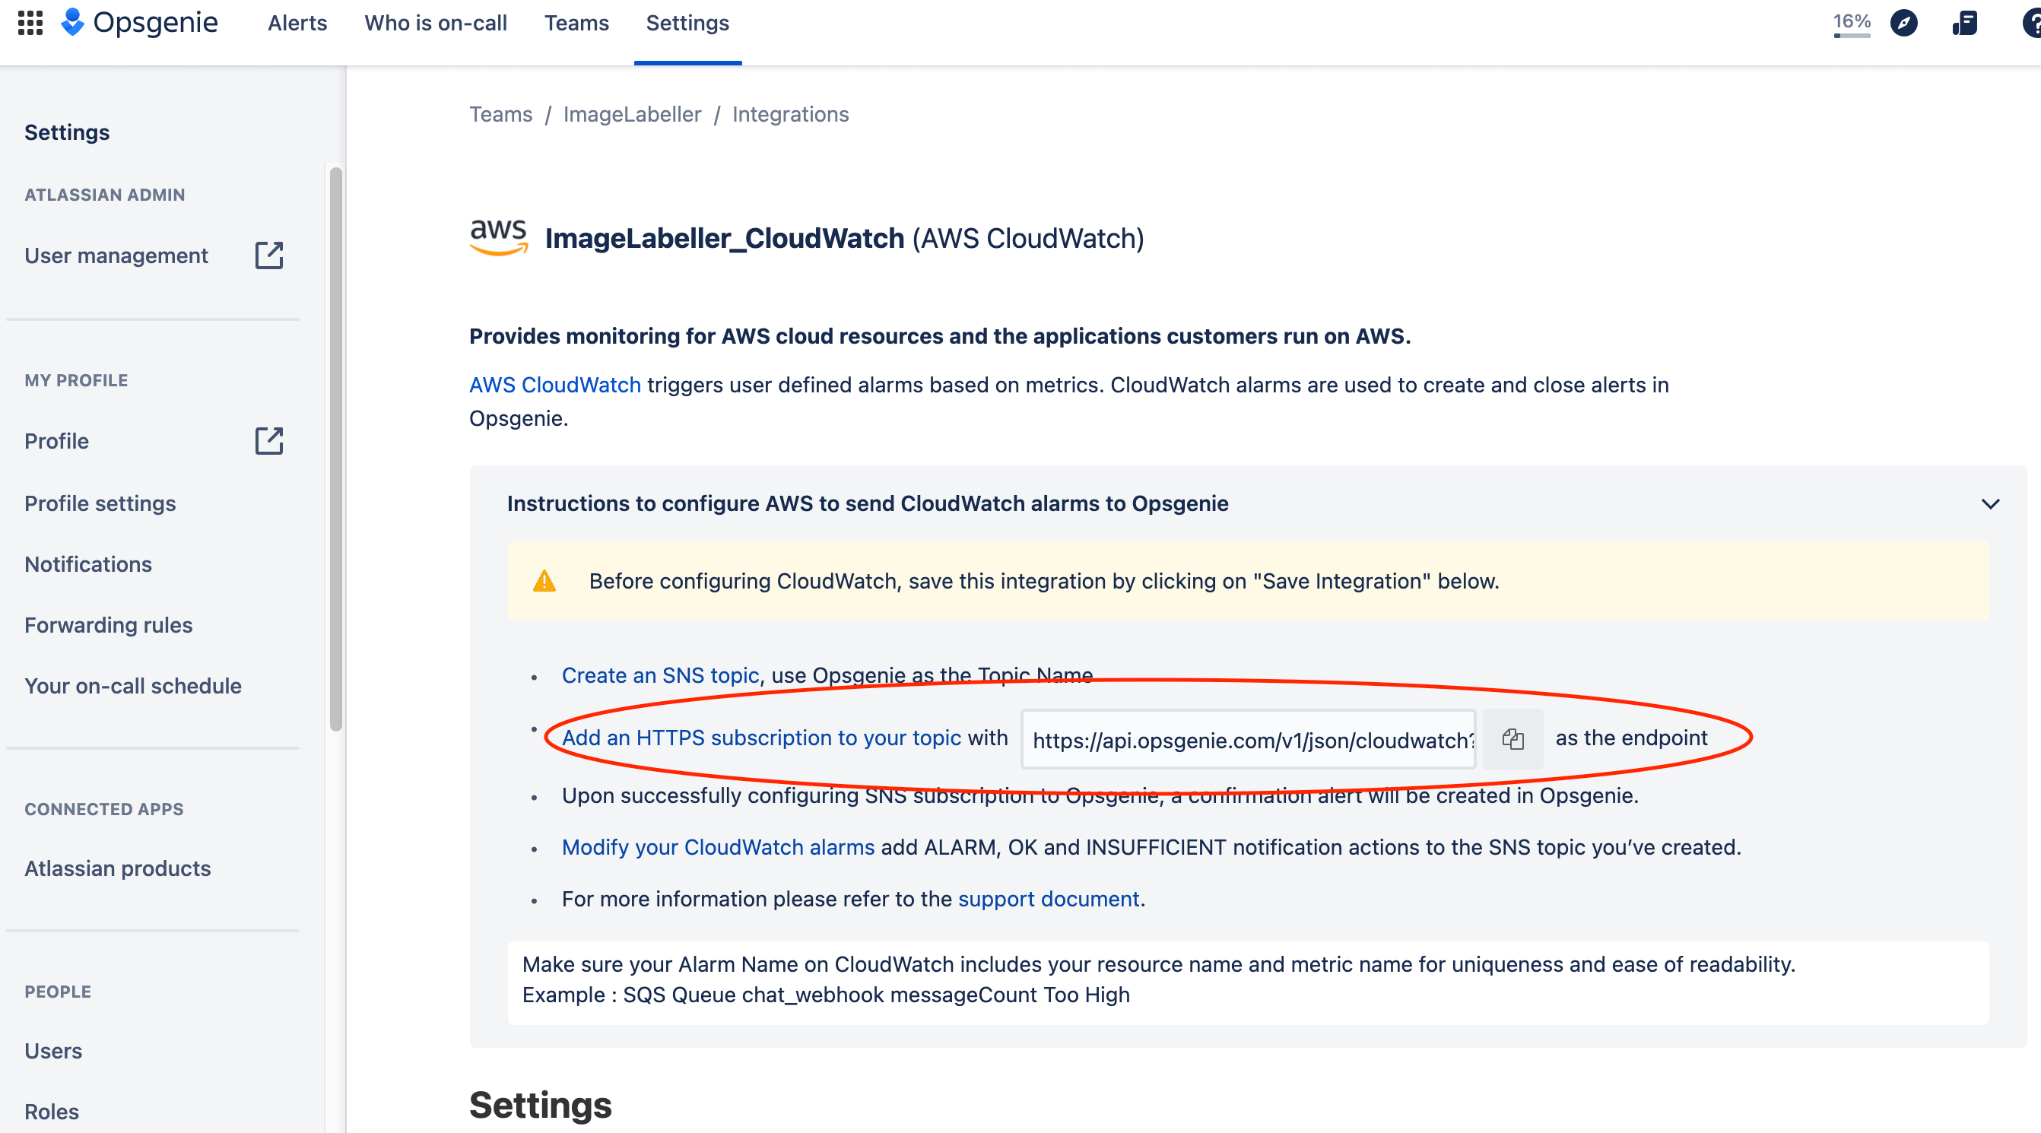
Task: Click the Opsgenie logo icon
Action: click(x=72, y=24)
